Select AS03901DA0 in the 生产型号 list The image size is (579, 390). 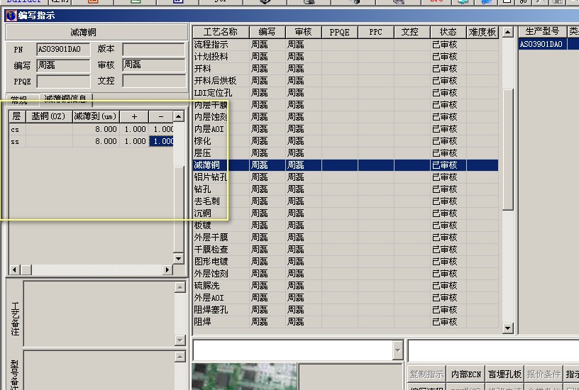click(x=541, y=44)
